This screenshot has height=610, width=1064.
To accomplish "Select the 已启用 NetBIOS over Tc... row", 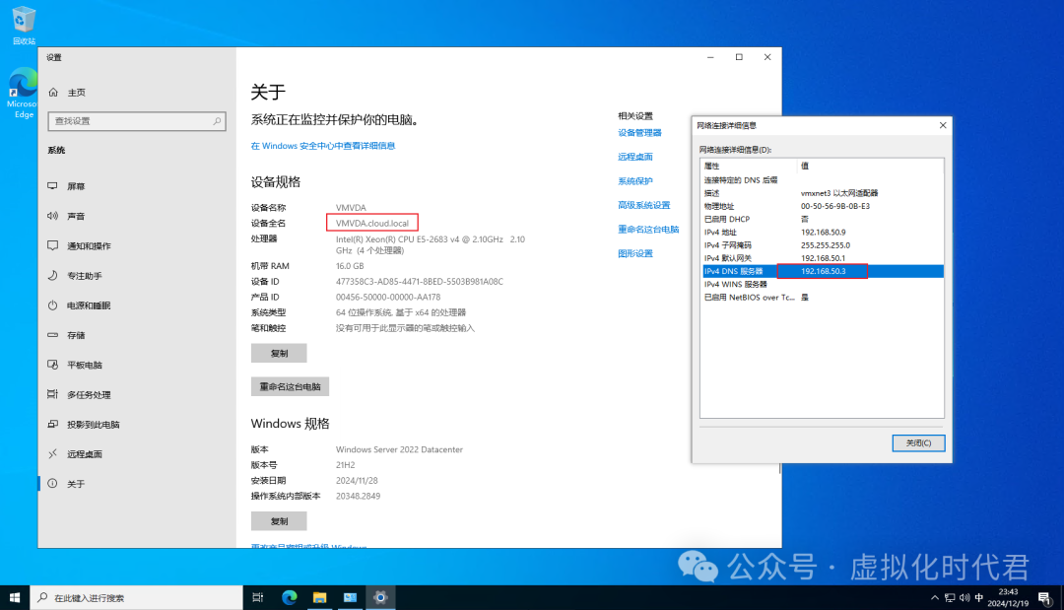I will 822,298.
